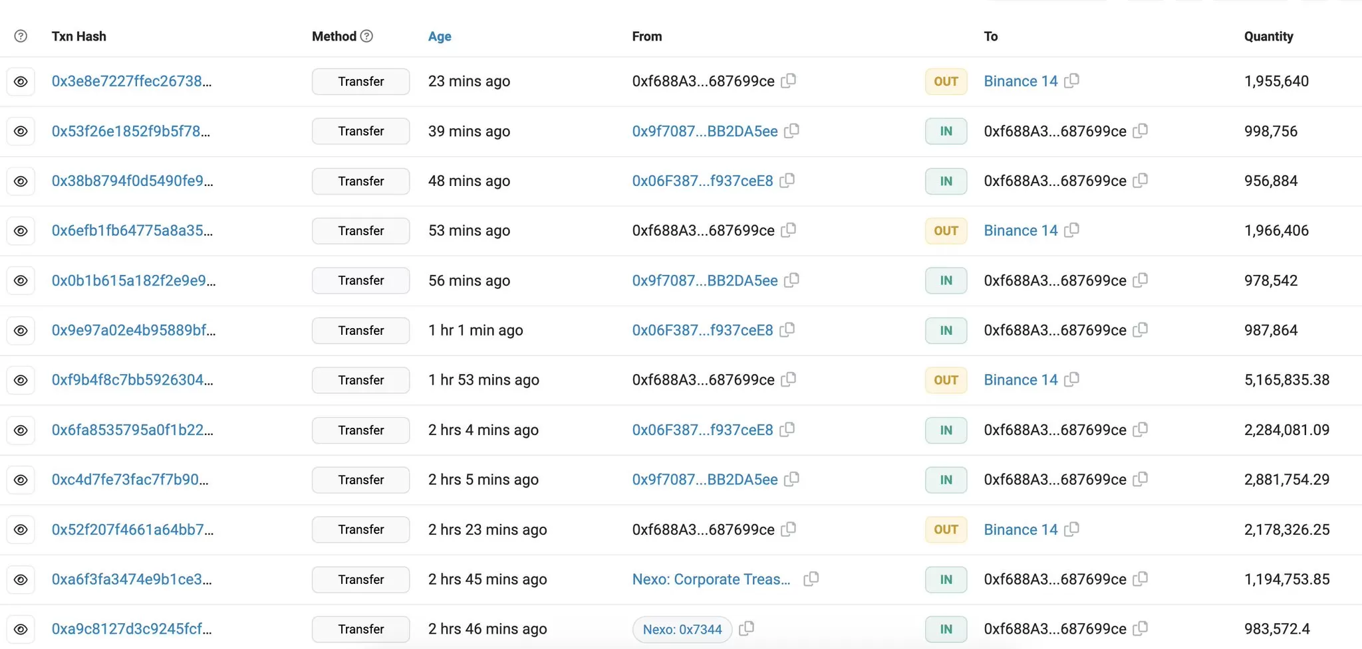The height and width of the screenshot is (649, 1362).
Task: Open transaction 0xc4d7fe73fac7f7b90
Action: click(130, 480)
